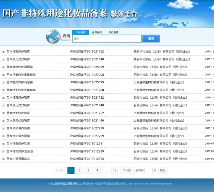The width and height of the screenshot is (214, 193).
Task: Click red bullet of 羽瑞 至本舒颜修护调理霜 row
Action: [x=4, y=67]
